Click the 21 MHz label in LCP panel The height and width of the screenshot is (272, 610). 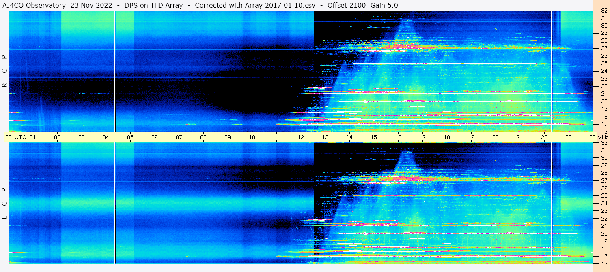pyautogui.click(x=604, y=226)
